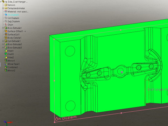Expand the Boss-Extrude3 feature

click(3, 48)
